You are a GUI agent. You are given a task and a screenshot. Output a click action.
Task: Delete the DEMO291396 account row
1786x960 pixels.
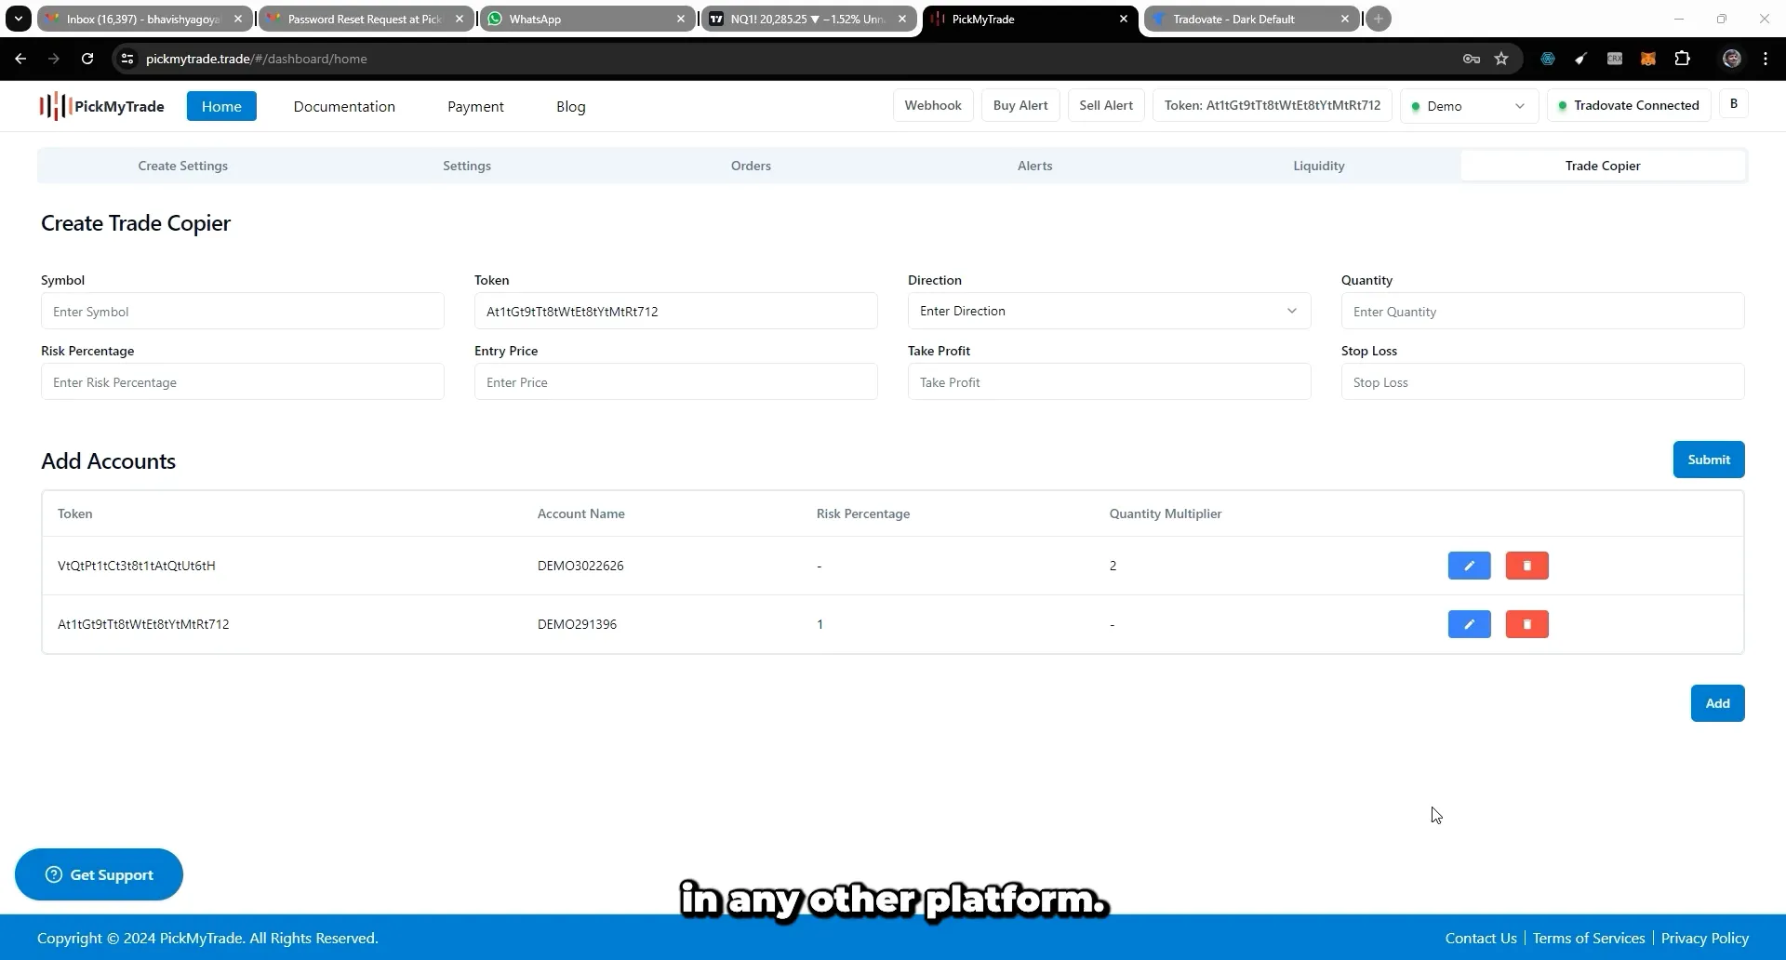(1526, 624)
